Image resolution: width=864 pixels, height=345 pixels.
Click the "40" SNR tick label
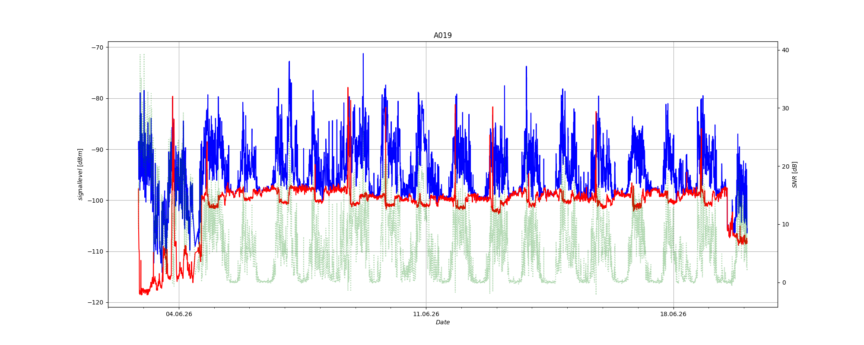coord(785,50)
